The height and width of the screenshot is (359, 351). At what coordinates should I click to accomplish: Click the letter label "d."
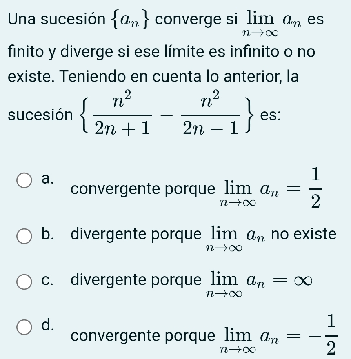tap(48, 324)
